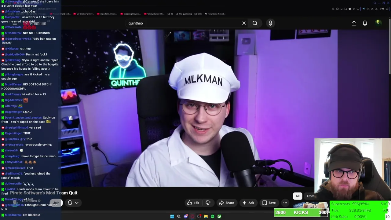Click chat username MarkCarney
This screenshot has height=220, width=391.
point(13,94)
